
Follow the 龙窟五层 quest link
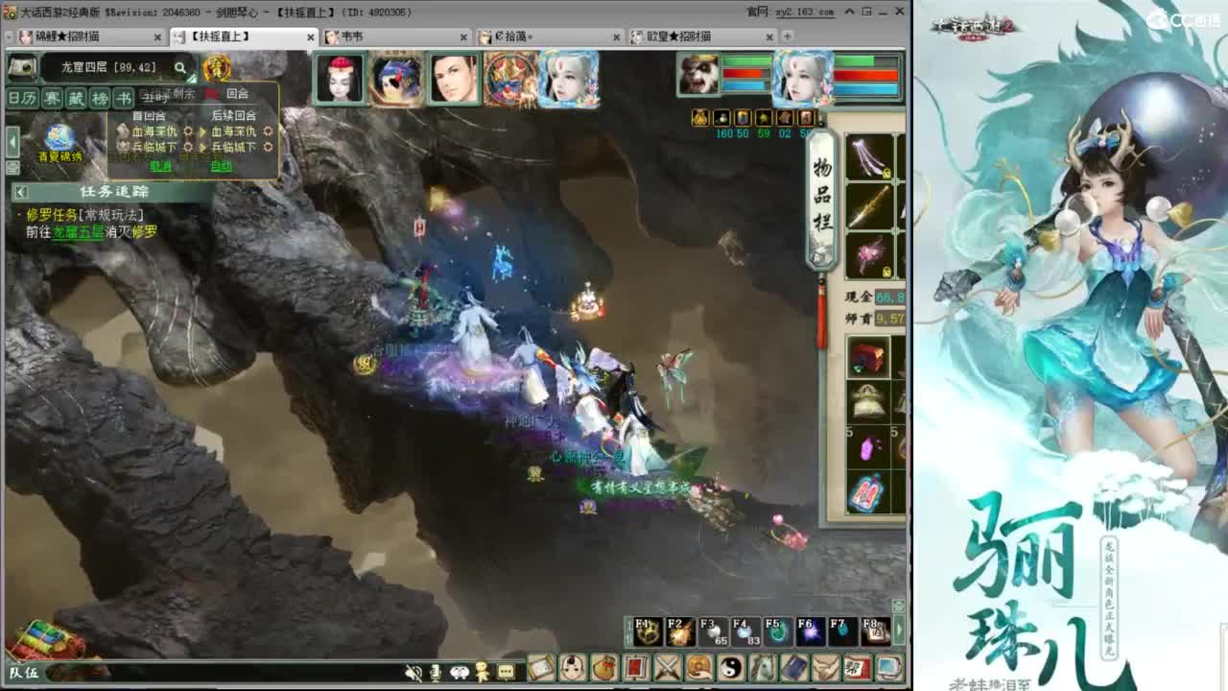point(78,232)
